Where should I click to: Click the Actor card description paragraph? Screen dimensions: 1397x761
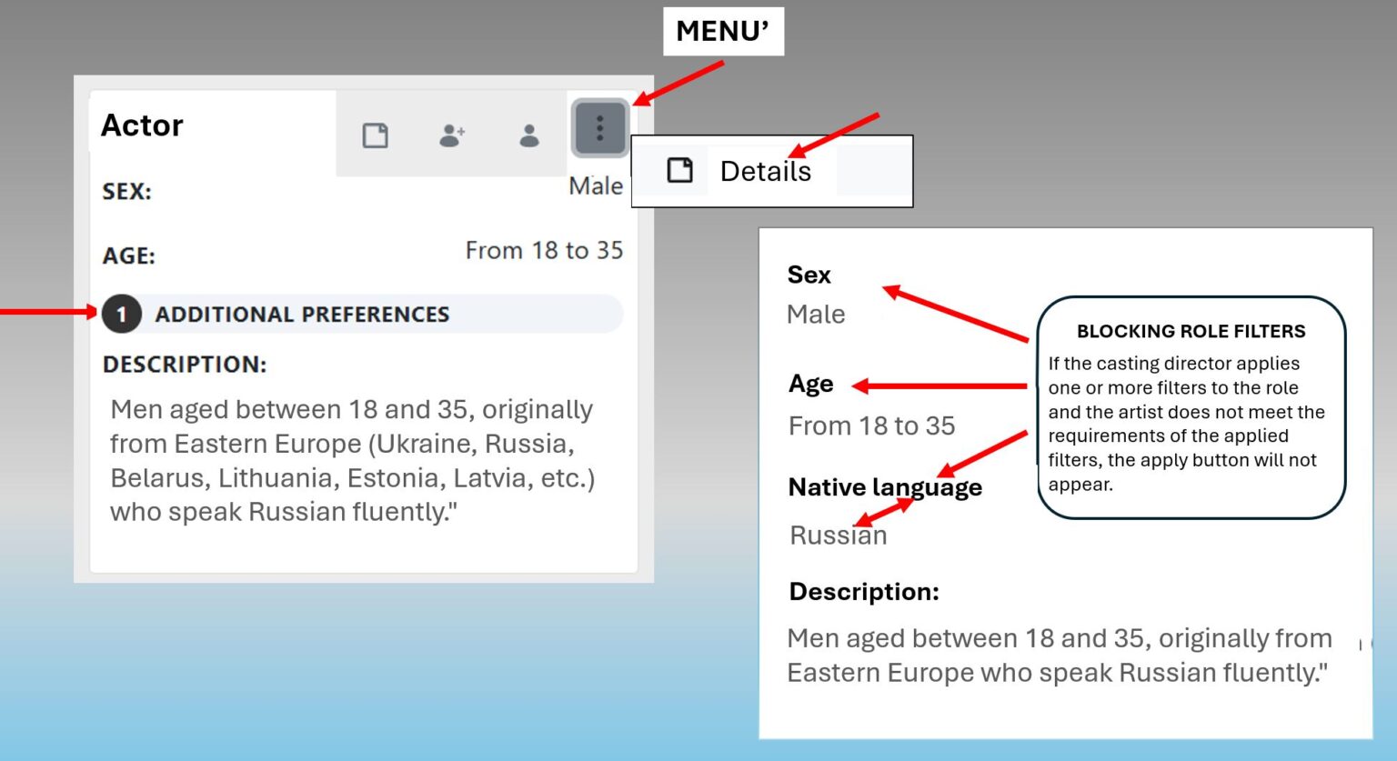(352, 460)
